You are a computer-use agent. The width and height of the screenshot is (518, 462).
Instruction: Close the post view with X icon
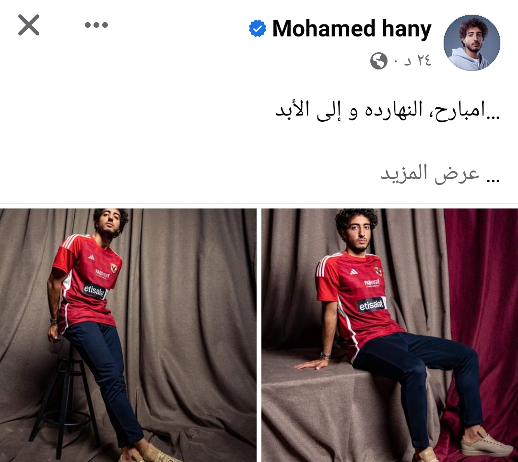29,25
